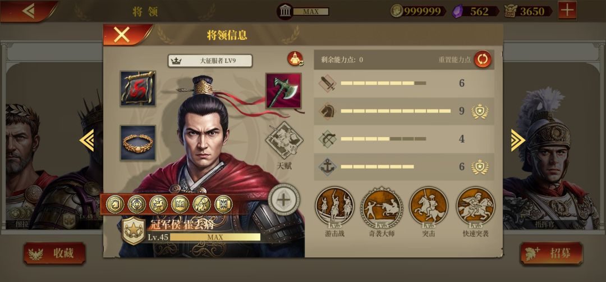Open the golden laurel wreath slot
The image size is (606, 282).
(138, 143)
